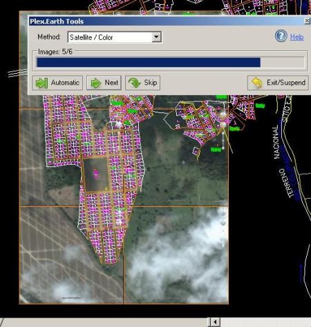Screen dimensions: 311x327
Task: Expand the Method dropdown arrow
Action: coord(156,37)
